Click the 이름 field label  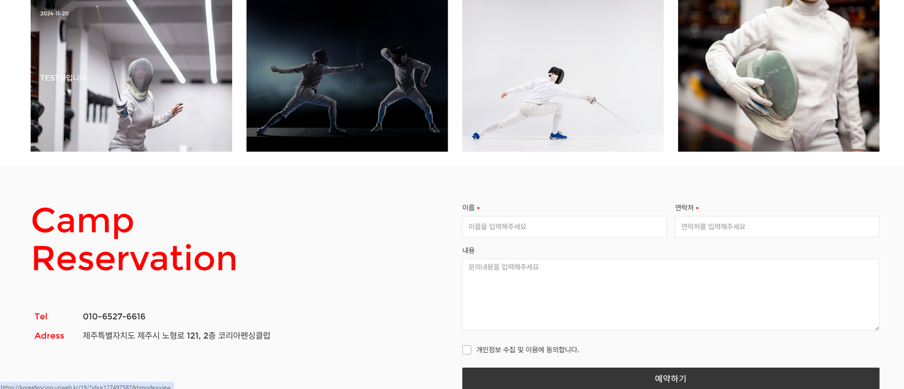468,208
